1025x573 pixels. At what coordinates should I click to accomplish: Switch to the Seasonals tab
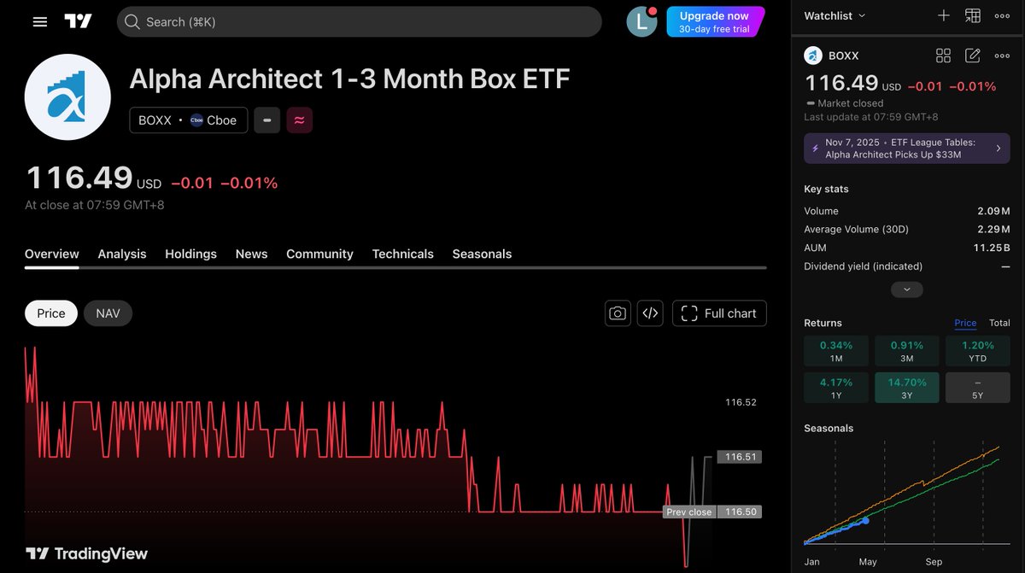(482, 254)
